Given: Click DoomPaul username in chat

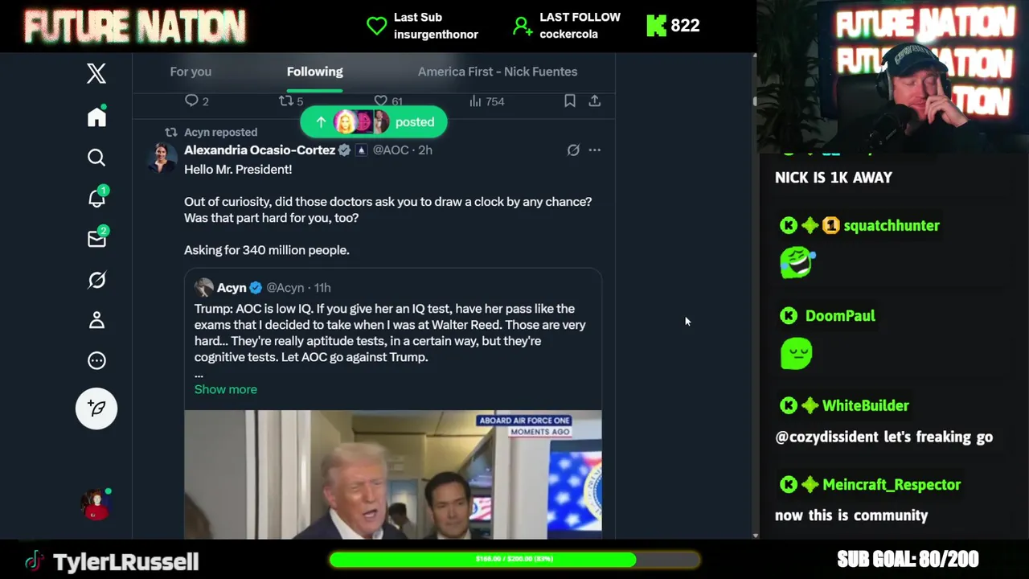Looking at the screenshot, I should point(840,316).
